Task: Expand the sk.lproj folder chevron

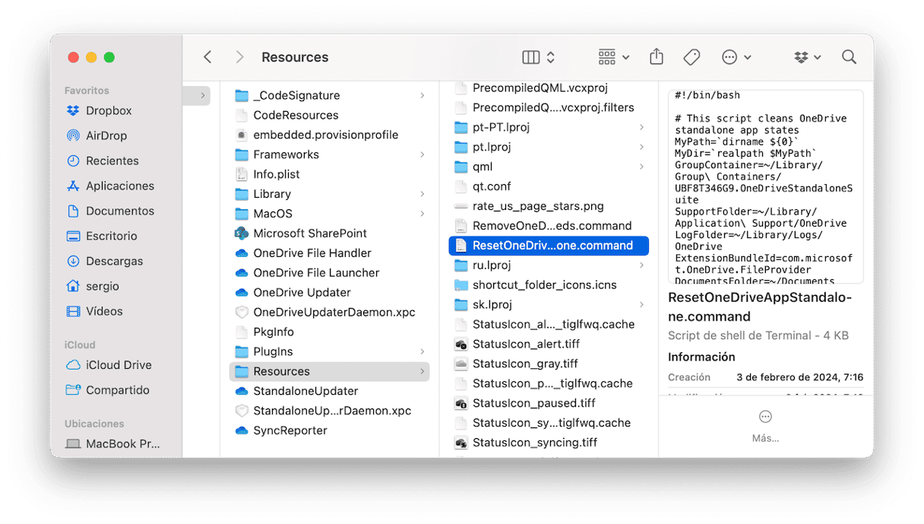Action: 641,305
